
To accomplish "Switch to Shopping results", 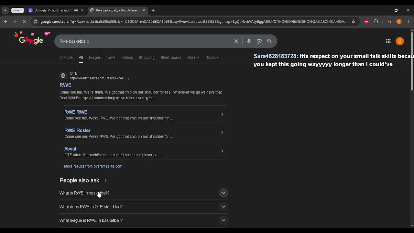I will [x=147, y=58].
